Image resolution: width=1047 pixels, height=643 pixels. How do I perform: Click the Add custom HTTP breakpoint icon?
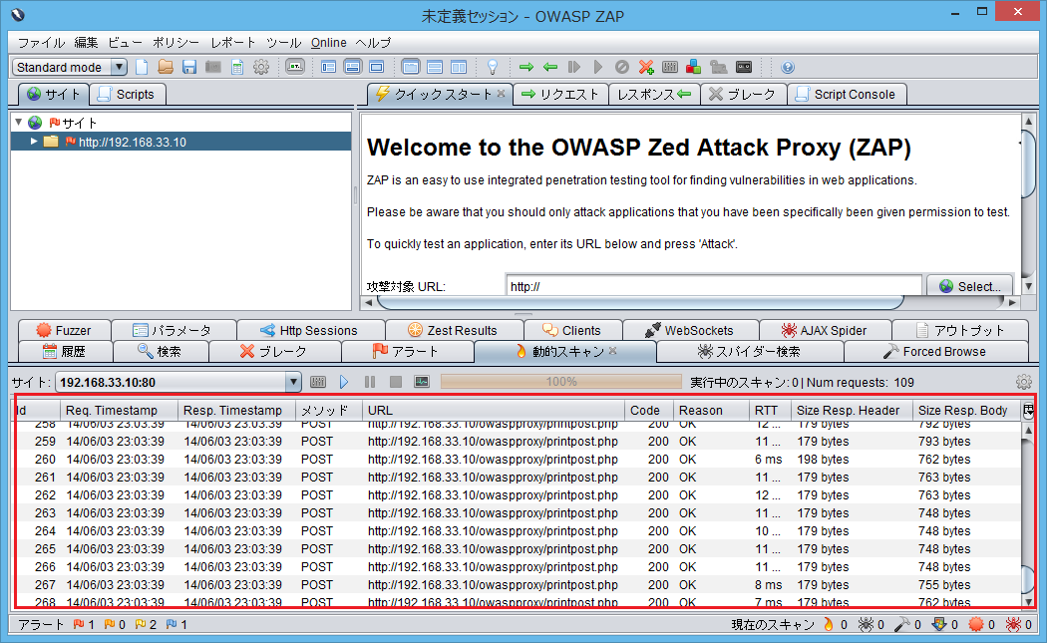(646, 67)
